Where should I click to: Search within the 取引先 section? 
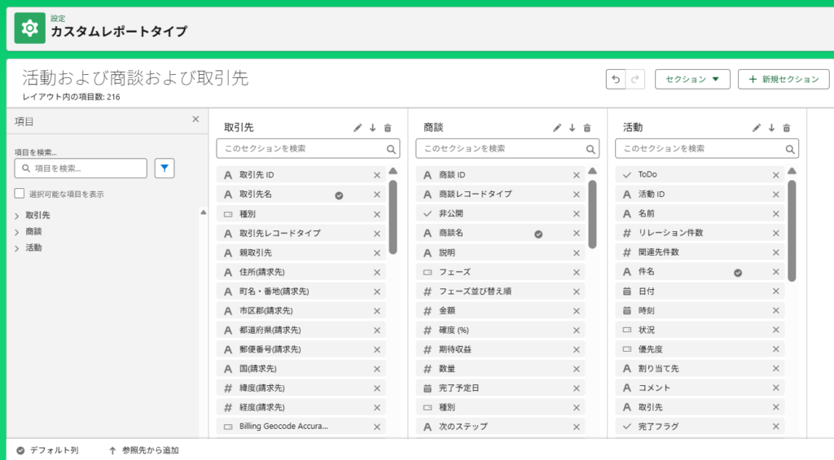click(308, 149)
